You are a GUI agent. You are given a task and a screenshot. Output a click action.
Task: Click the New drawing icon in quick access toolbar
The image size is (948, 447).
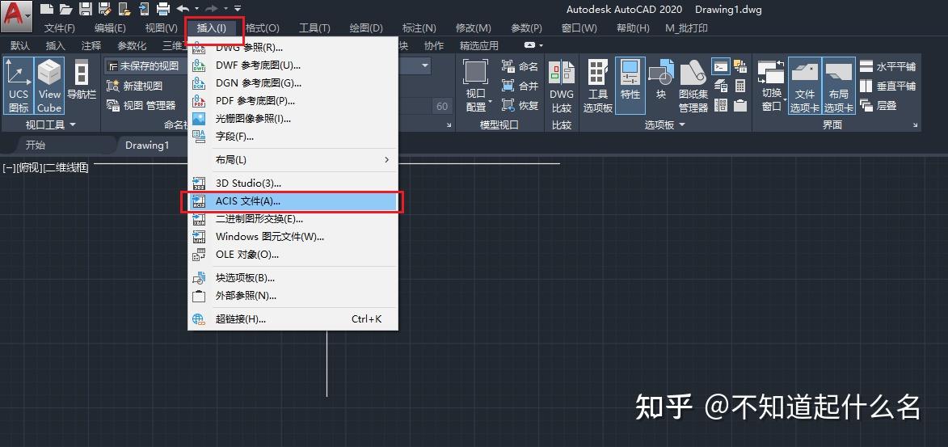coord(47,8)
